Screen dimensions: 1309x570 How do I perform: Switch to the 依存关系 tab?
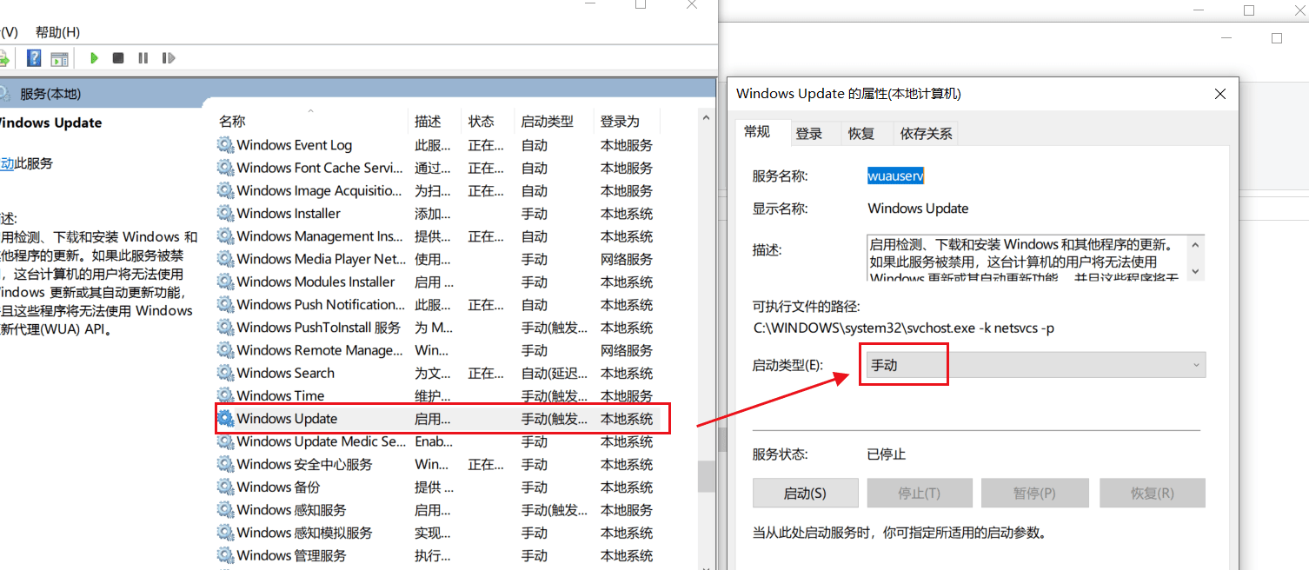[926, 134]
